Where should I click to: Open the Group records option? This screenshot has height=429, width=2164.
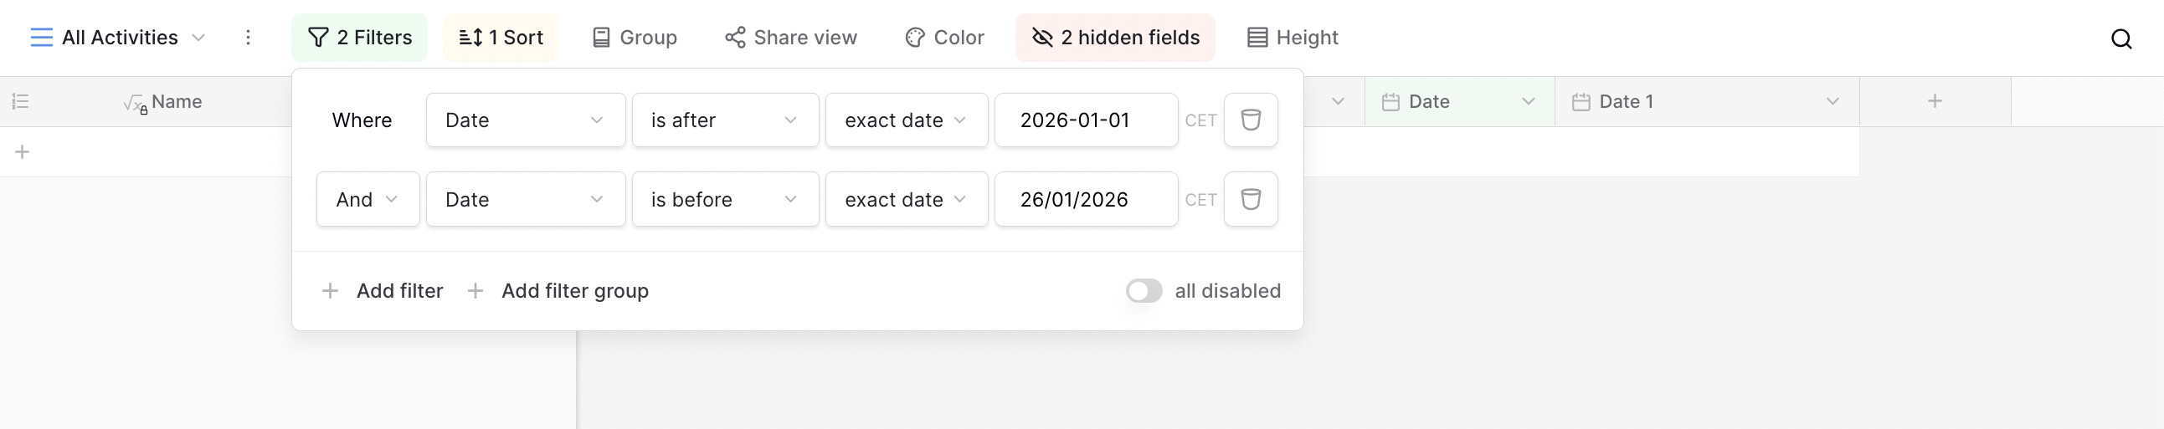(x=635, y=38)
